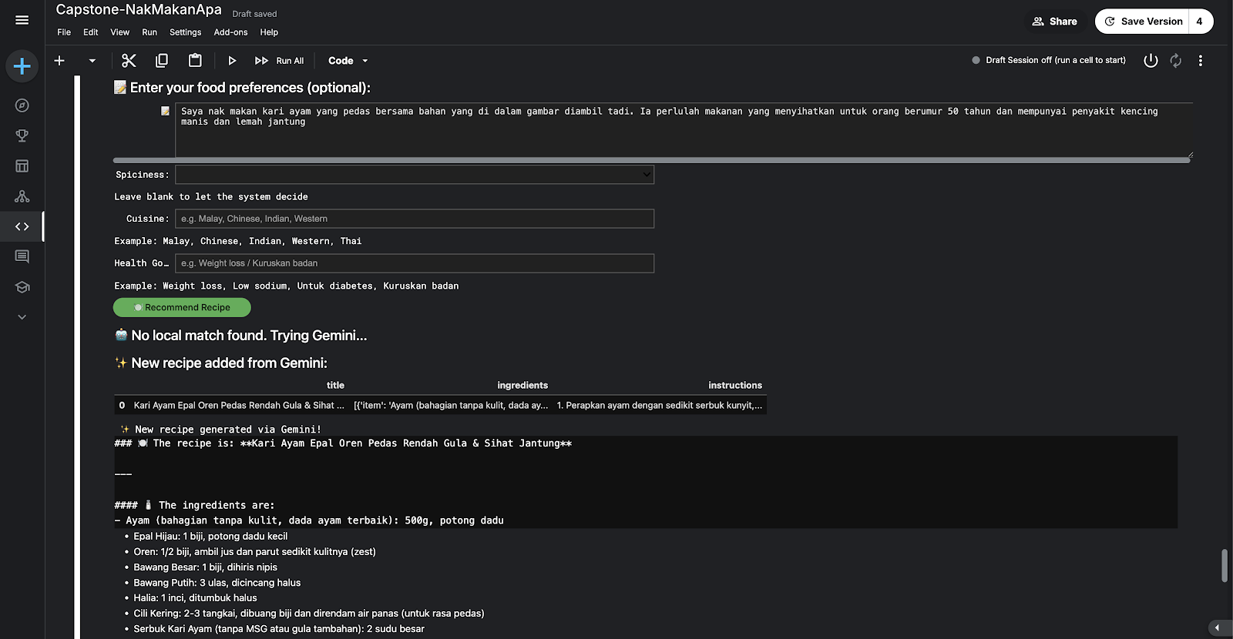Click the 'Cili Kering: 2-3 tangkai' ingredient line

click(x=309, y=614)
